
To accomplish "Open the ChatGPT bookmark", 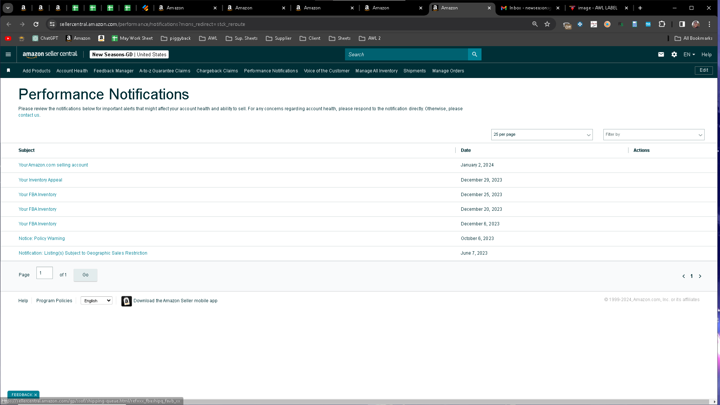I will click(45, 38).
